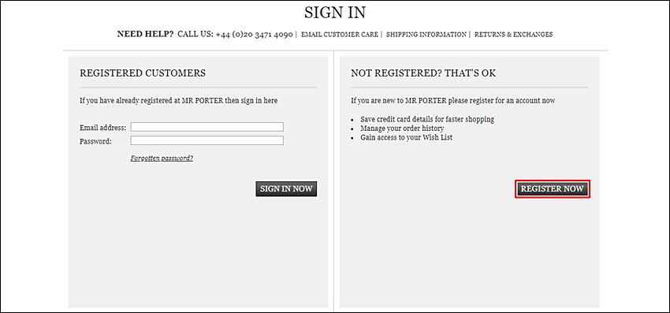The image size is (670, 313).
Task: Click the 'new to MR PORTER' sentence
Action: click(x=453, y=100)
